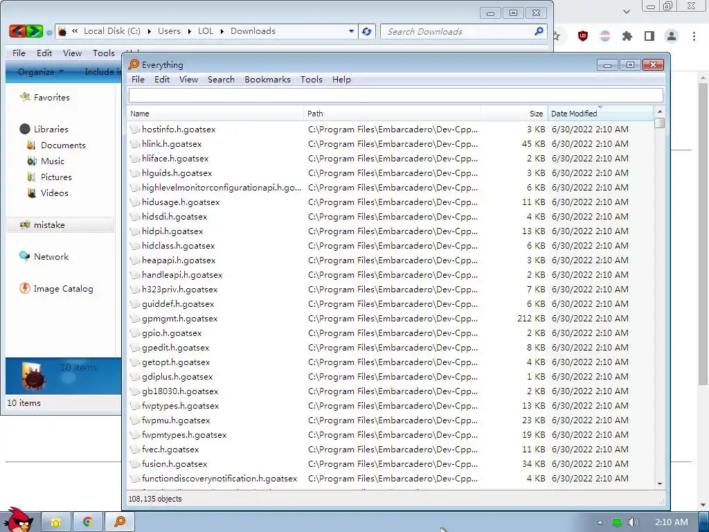Screen dimensions: 709x532
Task: Select file icon of hostinfo.h.goatsex
Action: 135,130
